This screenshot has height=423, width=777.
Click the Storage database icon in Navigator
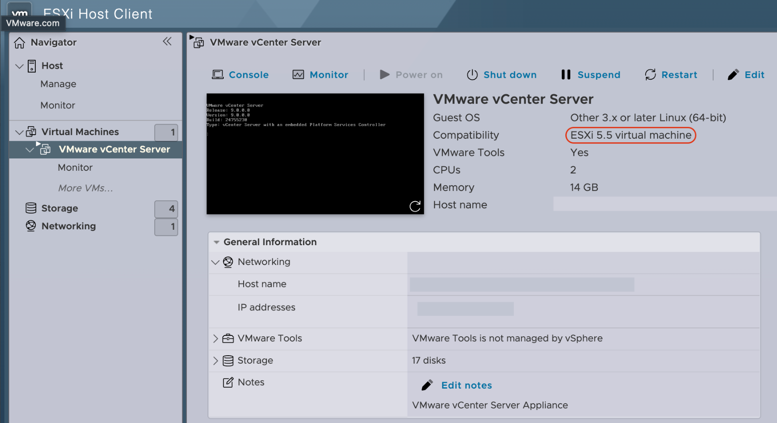pos(31,208)
